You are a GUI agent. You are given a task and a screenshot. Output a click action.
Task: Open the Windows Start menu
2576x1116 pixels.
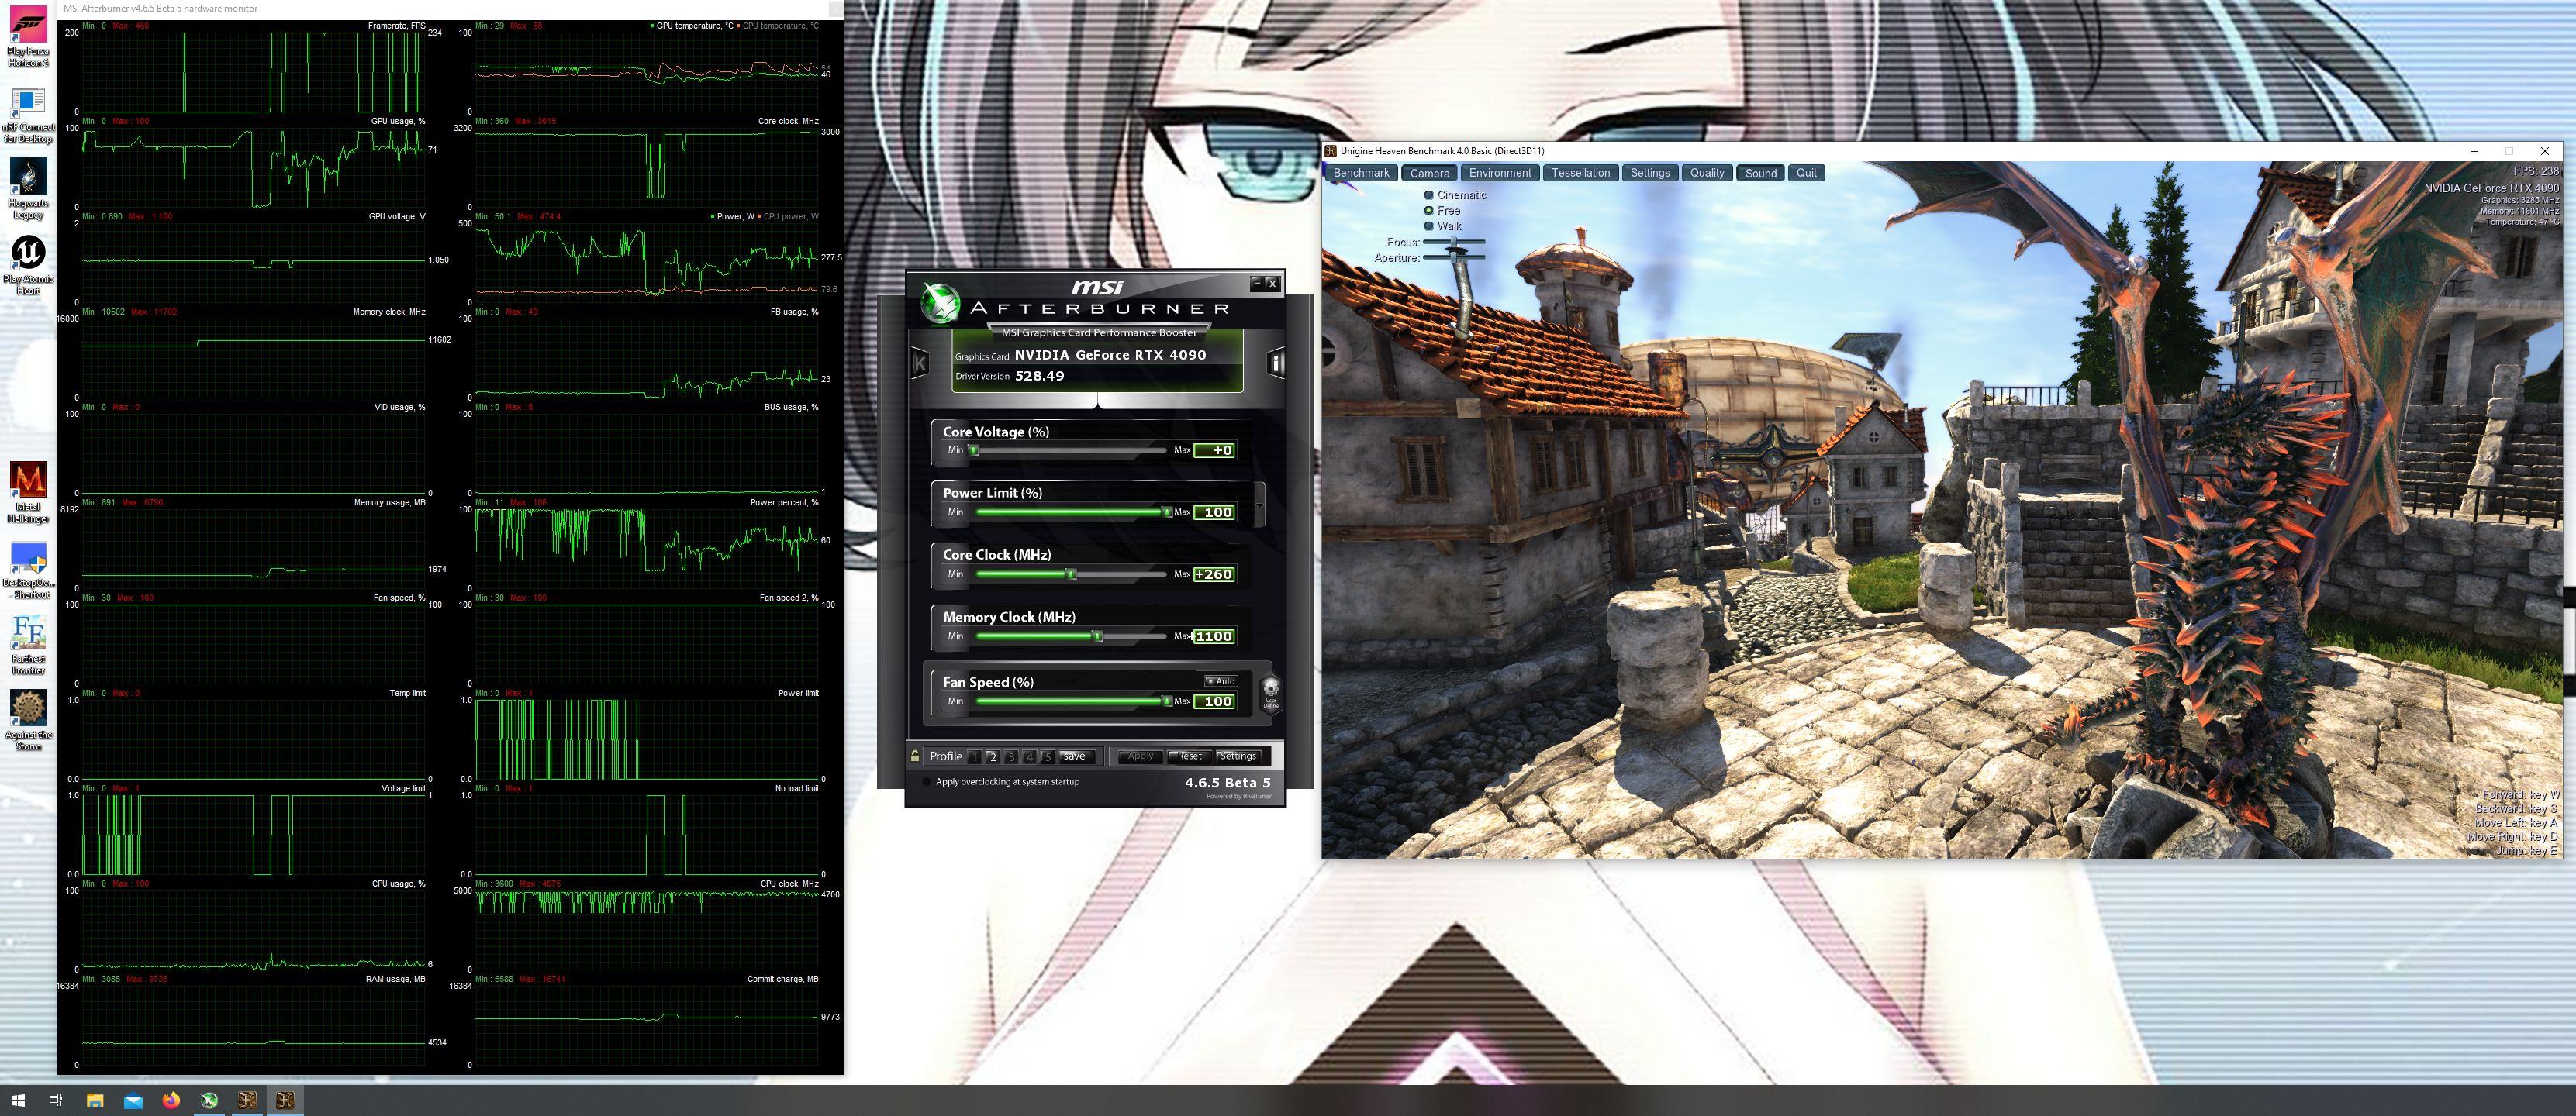click(x=18, y=1100)
